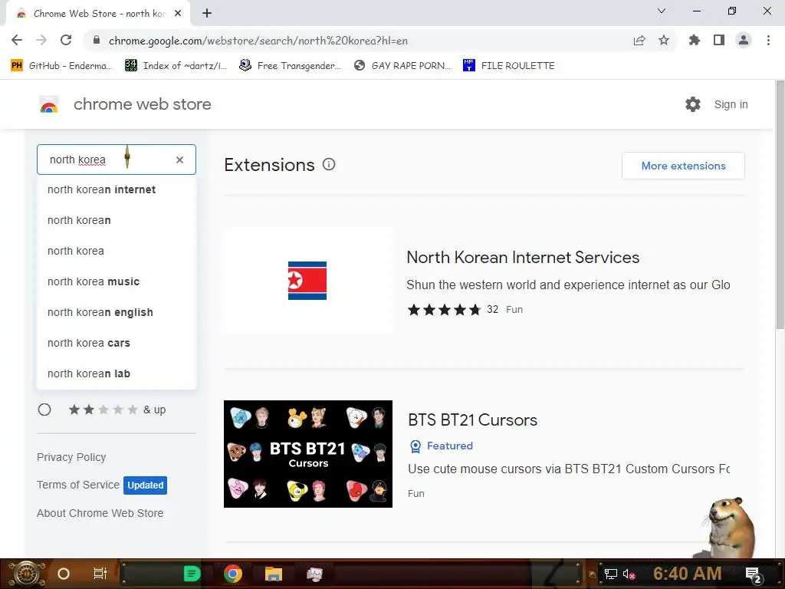785x589 pixels.
Task: Open a new tab
Action: pos(207,13)
